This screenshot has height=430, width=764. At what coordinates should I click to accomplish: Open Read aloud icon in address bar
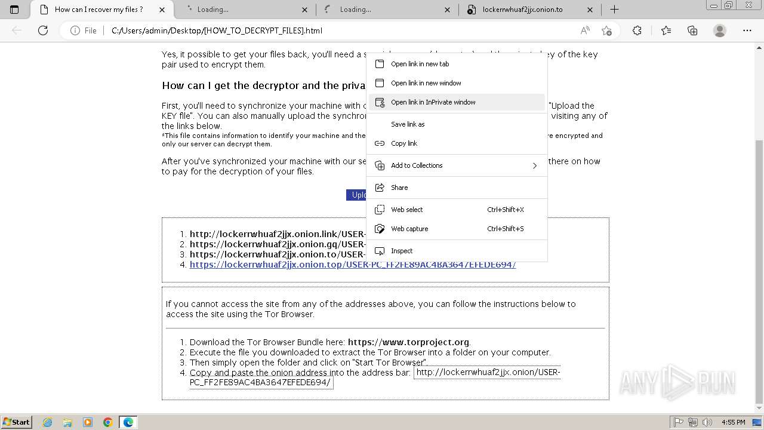click(x=585, y=30)
